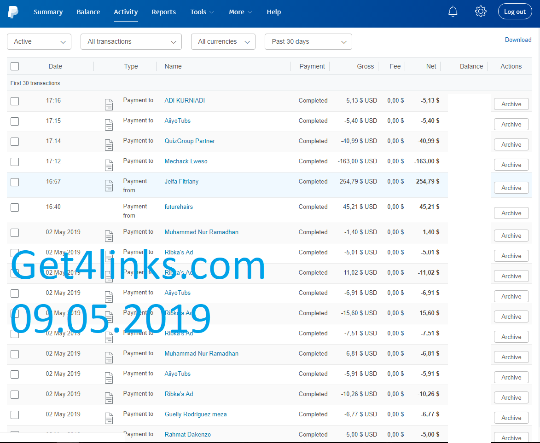Open the Guelly Rodriguez meza name link
This screenshot has width=540, height=443.
(196, 414)
